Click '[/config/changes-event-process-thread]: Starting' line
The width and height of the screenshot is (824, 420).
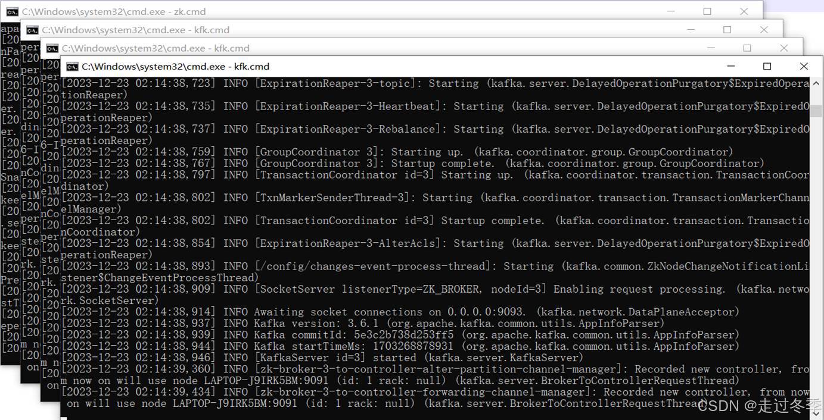435,272
